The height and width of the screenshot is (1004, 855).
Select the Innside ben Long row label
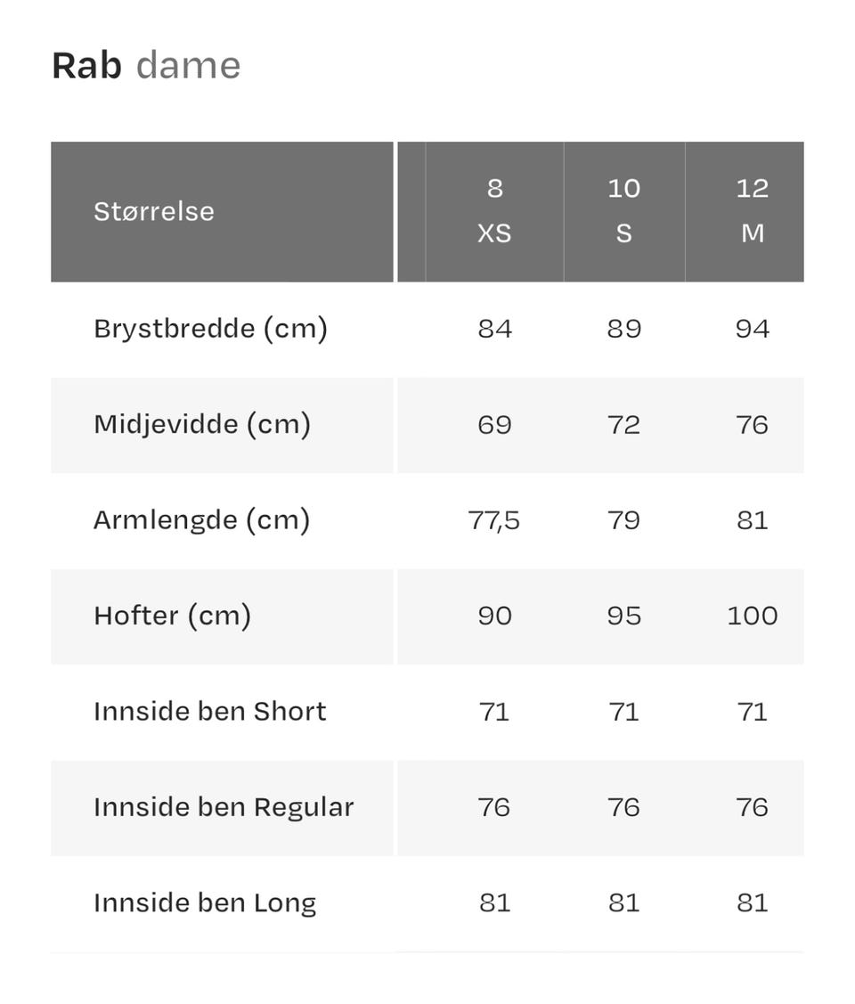click(205, 902)
